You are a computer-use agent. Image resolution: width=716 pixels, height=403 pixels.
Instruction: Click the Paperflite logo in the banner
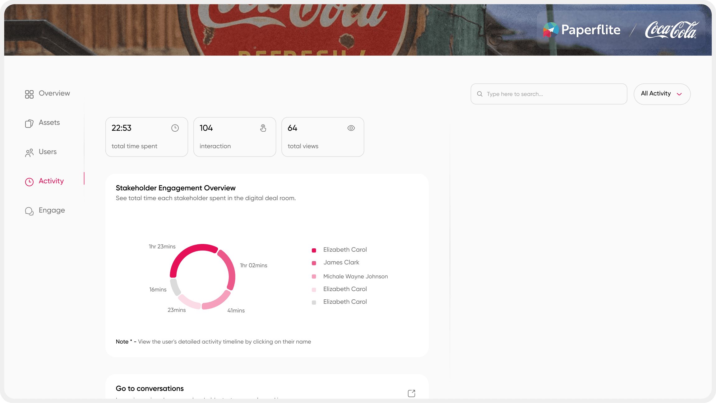click(582, 30)
